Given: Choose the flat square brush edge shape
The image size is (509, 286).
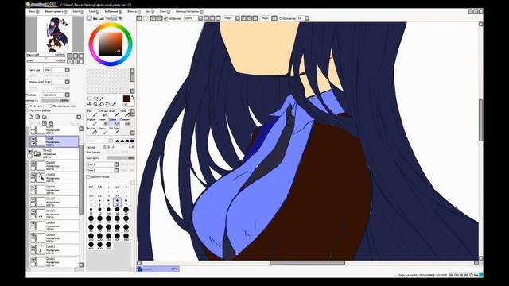Looking at the screenshot, I should pos(132,141).
